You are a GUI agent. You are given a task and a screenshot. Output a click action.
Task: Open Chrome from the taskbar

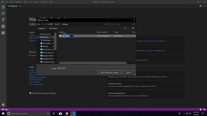67,113
